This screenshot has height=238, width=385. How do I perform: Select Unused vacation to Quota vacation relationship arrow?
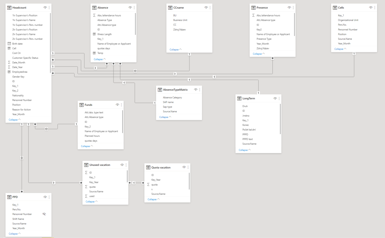click(134, 183)
